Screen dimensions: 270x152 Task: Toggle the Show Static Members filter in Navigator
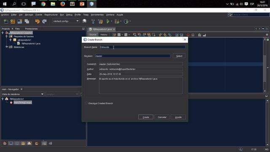click(17, 144)
